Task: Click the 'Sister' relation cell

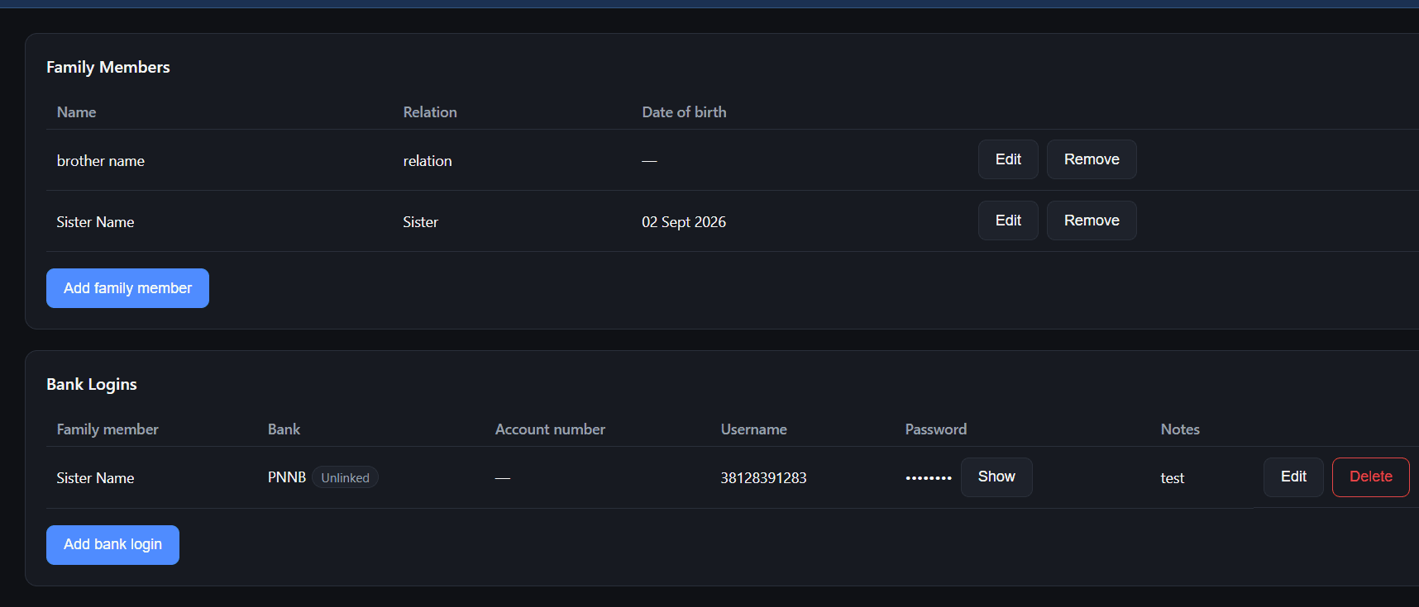Action: pos(421,222)
